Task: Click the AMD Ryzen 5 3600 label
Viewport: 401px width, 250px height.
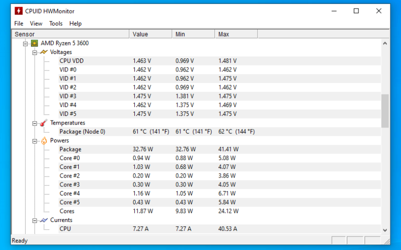Action: coord(65,43)
